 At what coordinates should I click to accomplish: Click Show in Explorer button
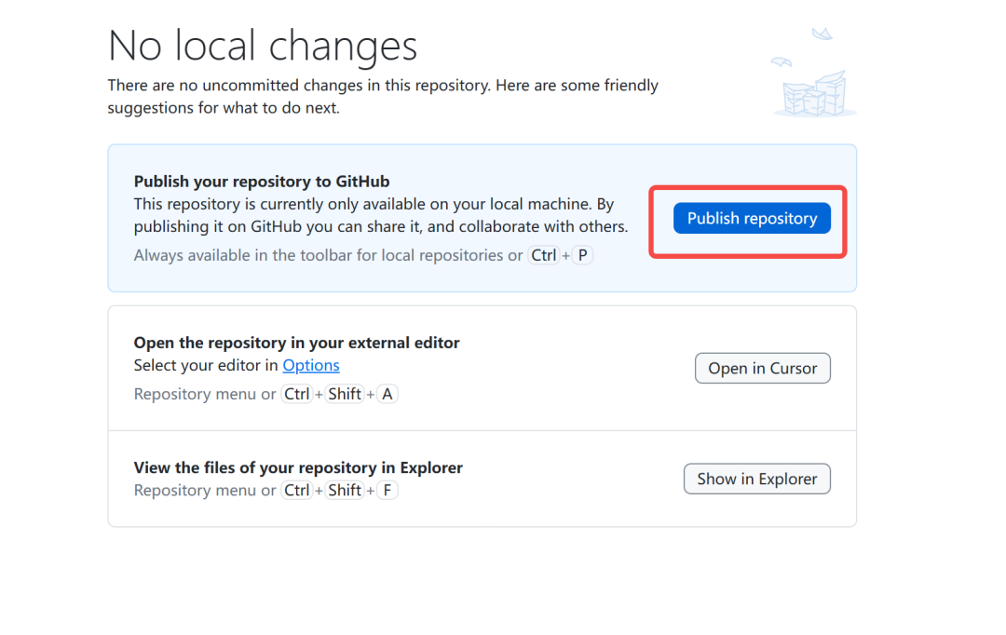tap(757, 479)
